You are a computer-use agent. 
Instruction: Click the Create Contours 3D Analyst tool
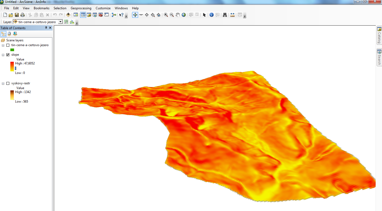[66, 22]
